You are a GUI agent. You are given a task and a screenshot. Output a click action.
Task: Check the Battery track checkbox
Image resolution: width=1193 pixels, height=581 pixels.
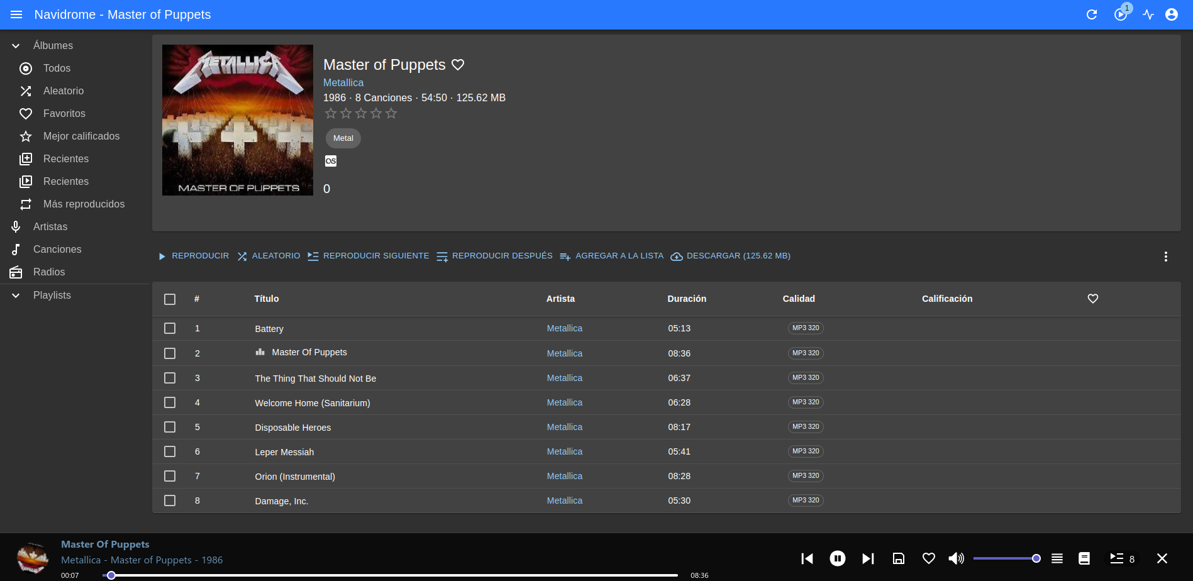pos(170,328)
